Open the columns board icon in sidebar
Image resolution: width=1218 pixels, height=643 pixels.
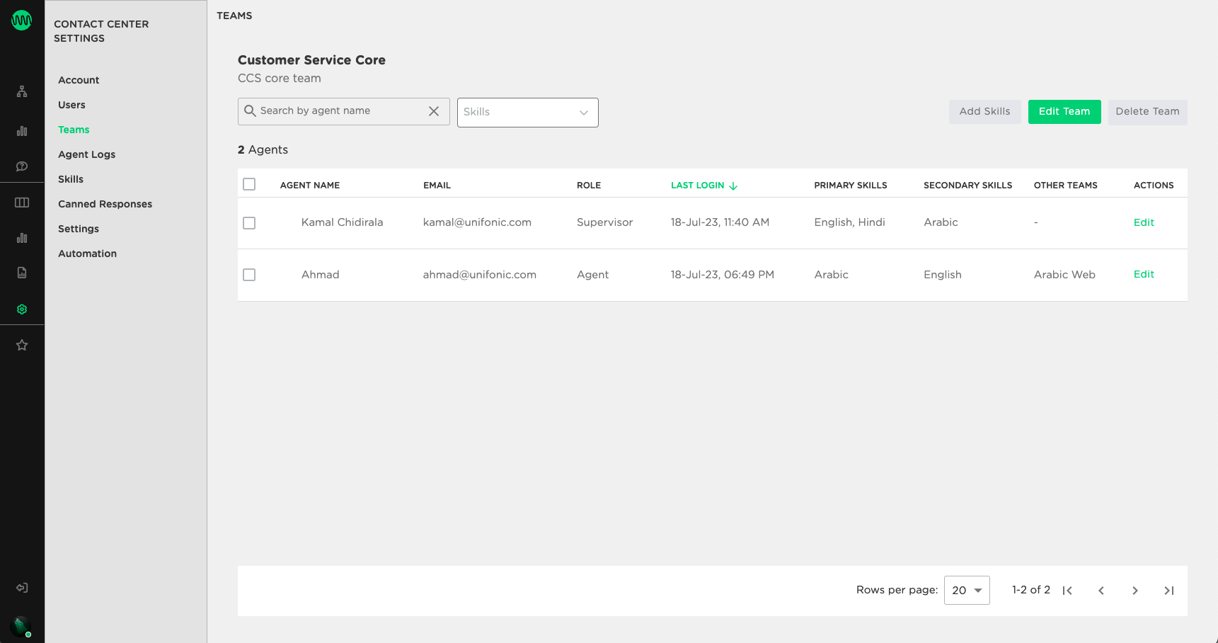click(x=22, y=203)
